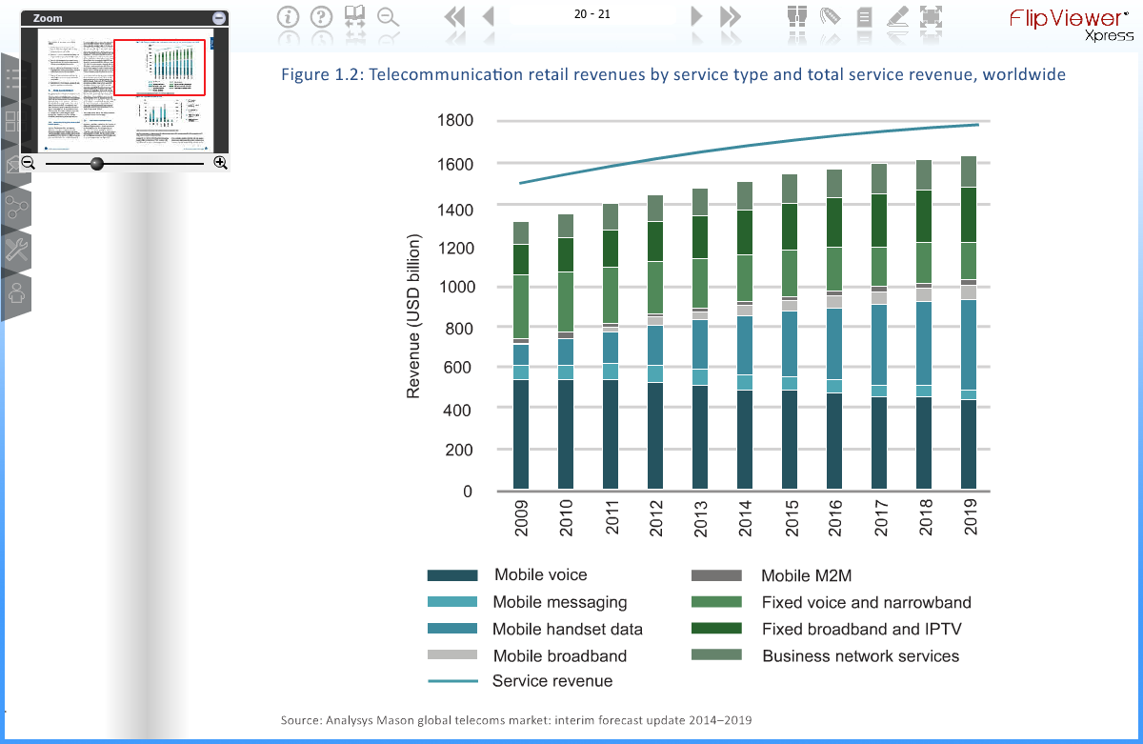
Task: Click the Fixed broadband and IPTV legend swatch
Action: click(717, 629)
